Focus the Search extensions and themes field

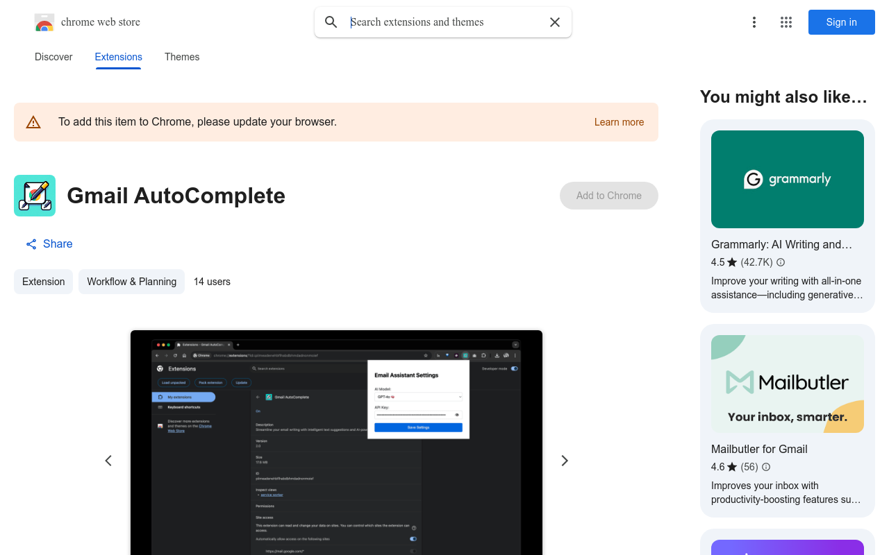444,22
